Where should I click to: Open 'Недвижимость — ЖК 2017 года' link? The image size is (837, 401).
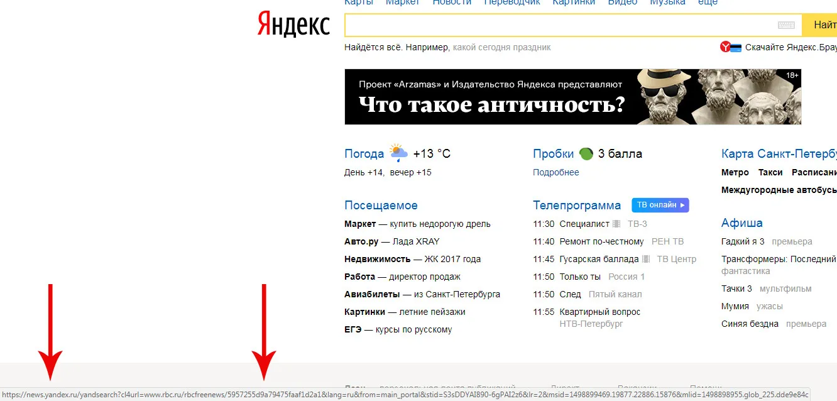pos(412,259)
